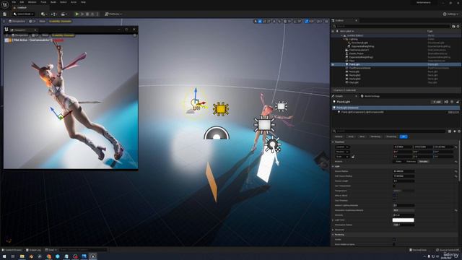Screen dimensions: 462x260
Task: Open the Edit menu
Action: (22, 2)
